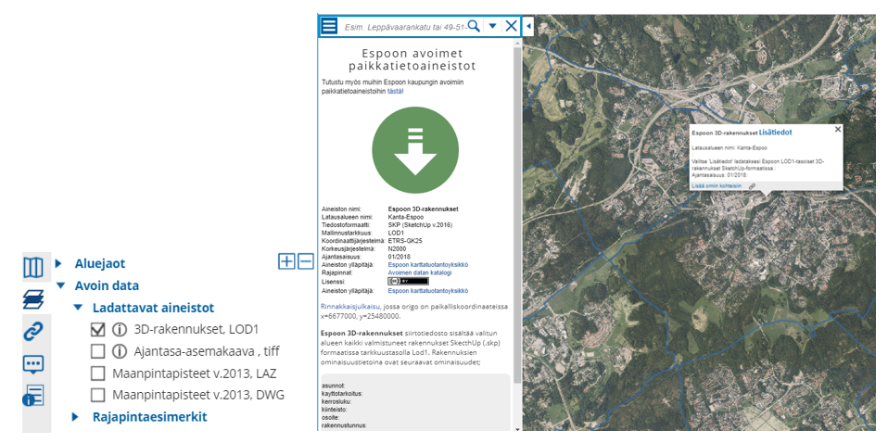
Task: Collapse all tree nodes with minus icon
Action: click(x=305, y=261)
